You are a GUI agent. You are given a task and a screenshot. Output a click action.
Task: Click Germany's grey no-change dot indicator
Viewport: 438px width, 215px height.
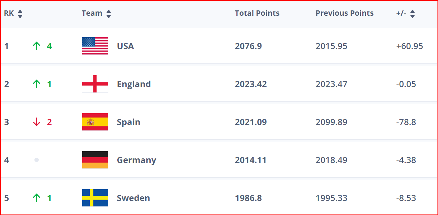[x=37, y=160]
